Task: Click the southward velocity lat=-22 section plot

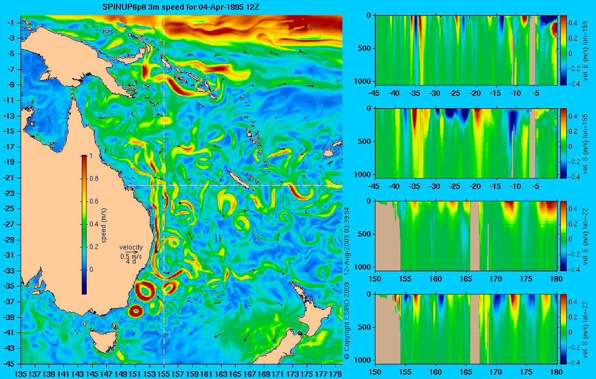Action: tap(466, 329)
